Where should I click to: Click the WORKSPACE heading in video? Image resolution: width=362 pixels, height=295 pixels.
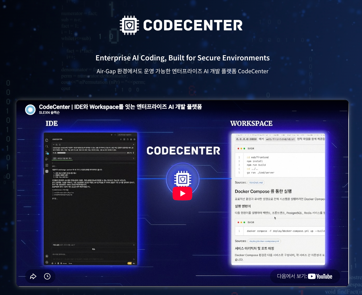click(251, 123)
